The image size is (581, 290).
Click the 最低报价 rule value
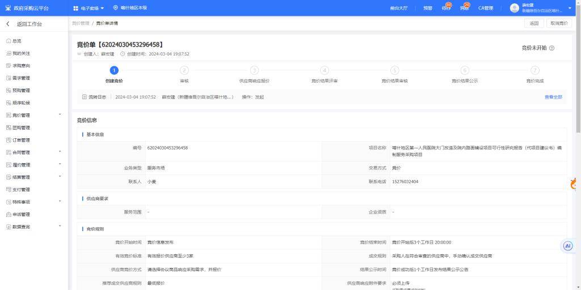156,283
